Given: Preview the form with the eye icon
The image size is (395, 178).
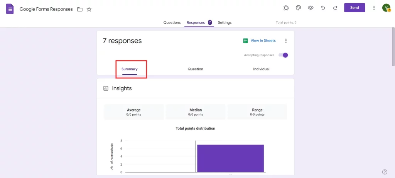Looking at the screenshot, I should coord(311,8).
